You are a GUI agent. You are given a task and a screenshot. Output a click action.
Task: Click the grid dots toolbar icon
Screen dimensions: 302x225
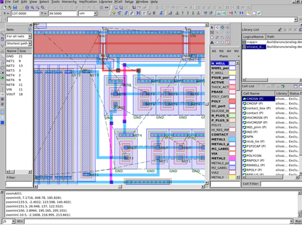point(102,8)
